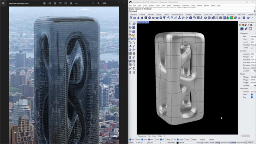Uncheck the Quad osnap checkbox
Viewport: 256px width, 144px height.
tap(178, 140)
